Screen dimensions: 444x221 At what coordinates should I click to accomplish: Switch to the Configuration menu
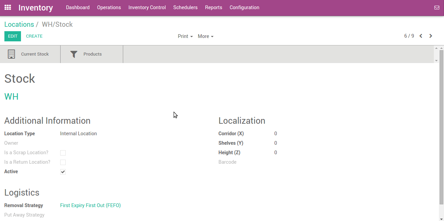coord(244,7)
